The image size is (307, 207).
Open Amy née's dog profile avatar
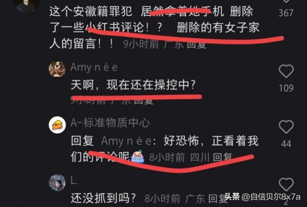57,69
